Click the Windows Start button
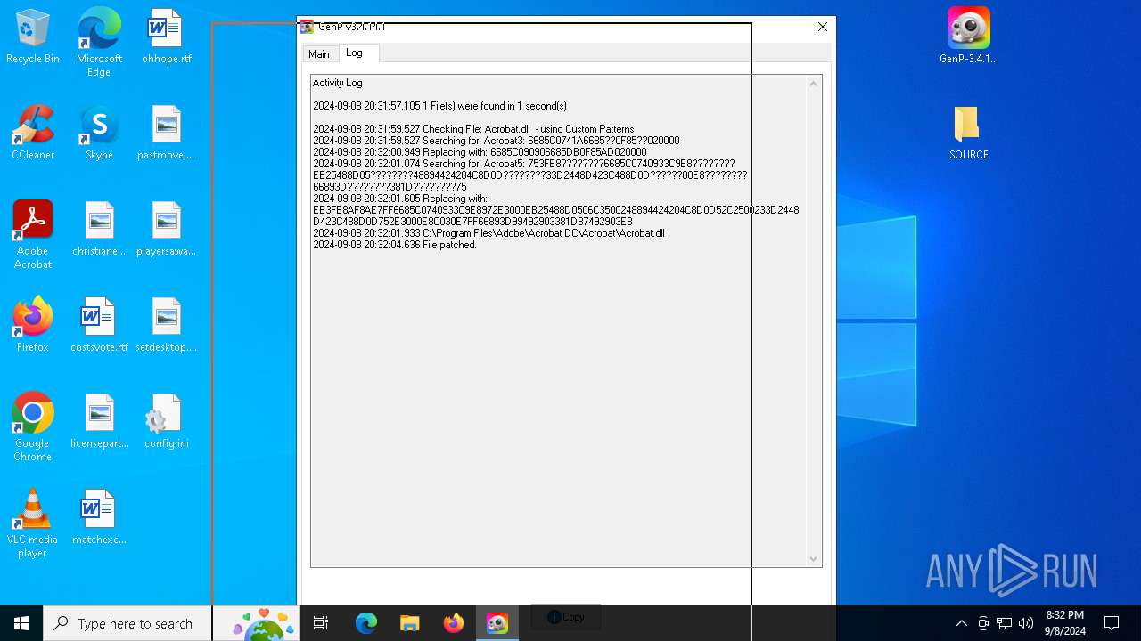Viewport: 1141px width, 641px height. [x=21, y=623]
